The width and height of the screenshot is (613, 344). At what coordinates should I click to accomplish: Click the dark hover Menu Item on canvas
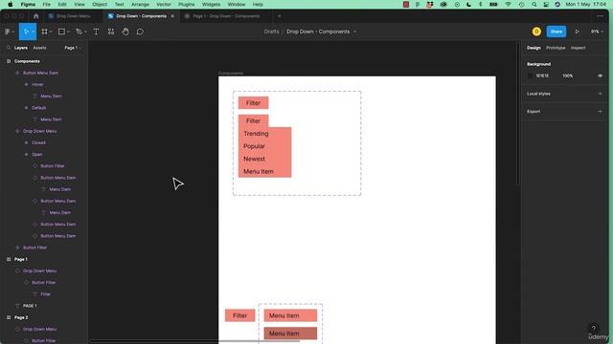[290, 333]
